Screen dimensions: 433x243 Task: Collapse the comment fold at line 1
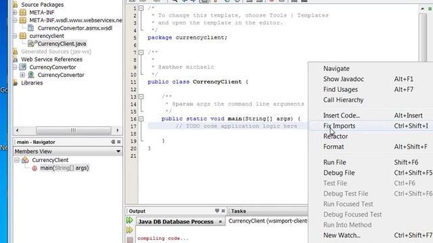click(x=141, y=8)
